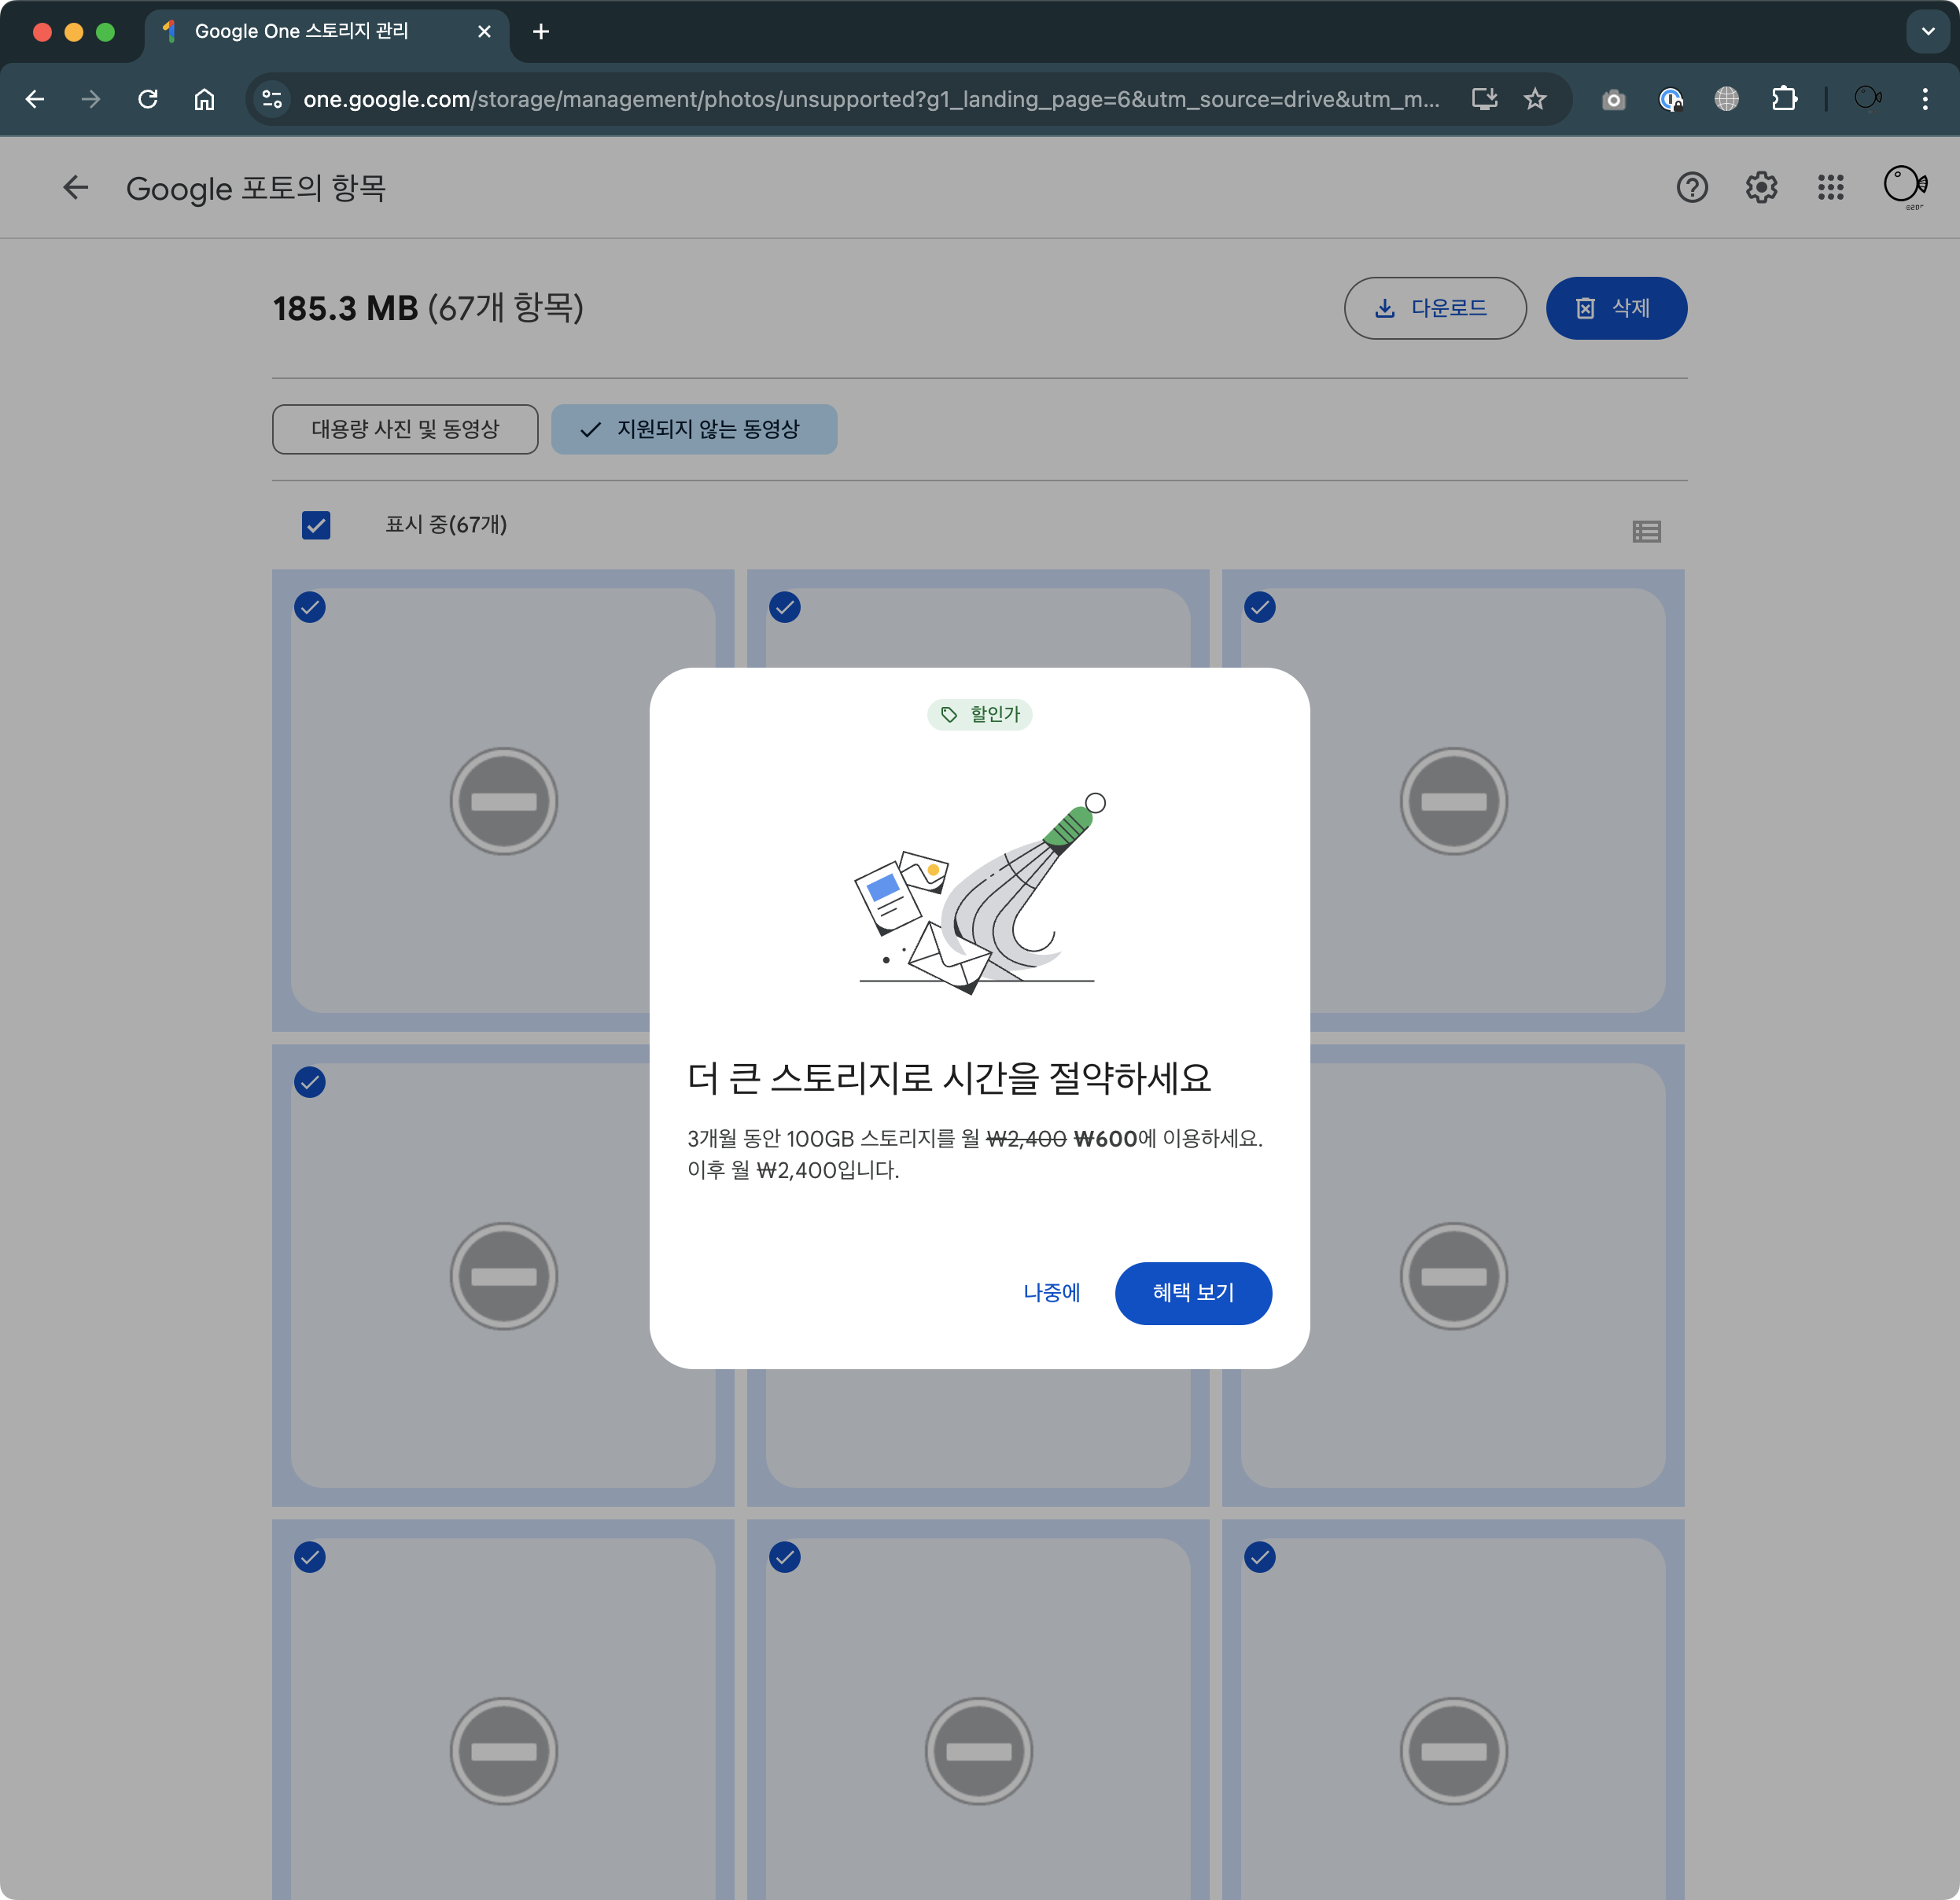
Task: Go back with page header arrow
Action: pos(76,187)
